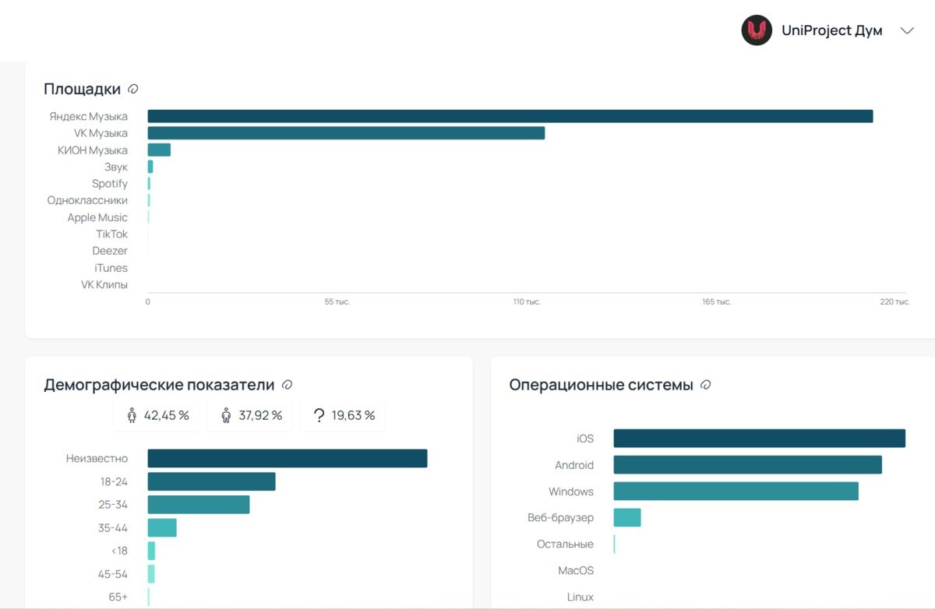Viewport: 935px width, 610px height.
Task: Click the Остальные OS label
Action: 565,544
